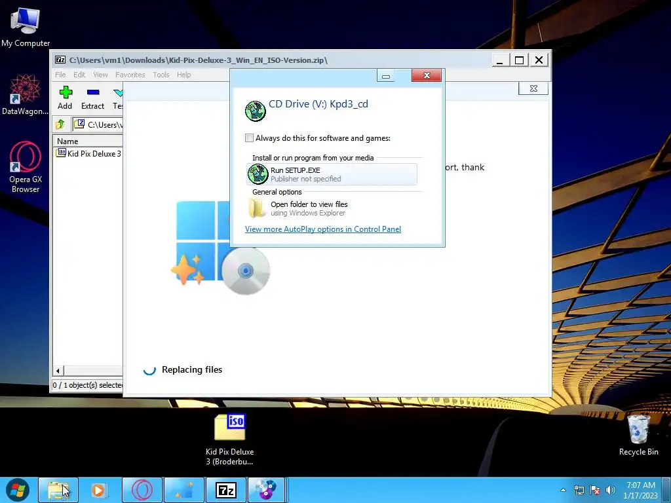Open Windows Start menu
The image size is (671, 503).
pyautogui.click(x=18, y=490)
